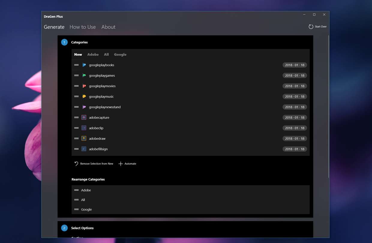Select the adobedraw list entry
372x243 pixels.
click(x=190, y=139)
